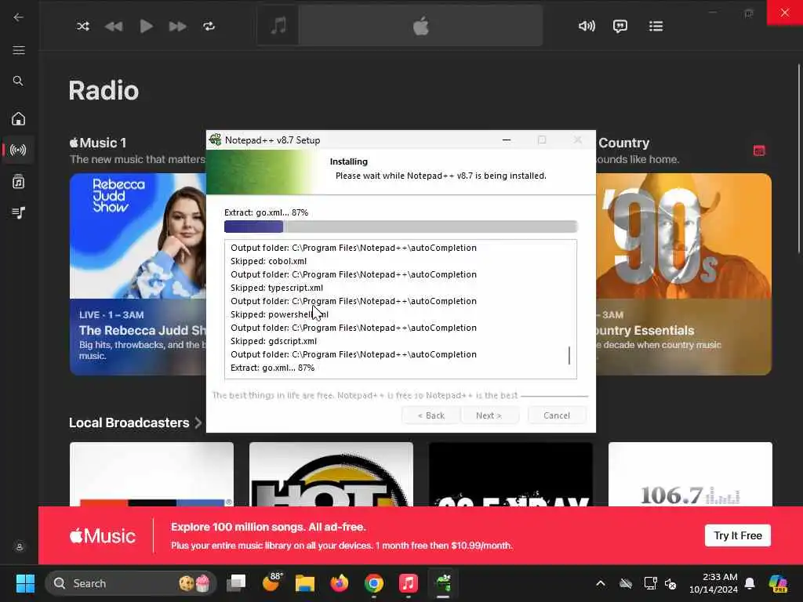Open Search in Apple Music sidebar

point(18,81)
